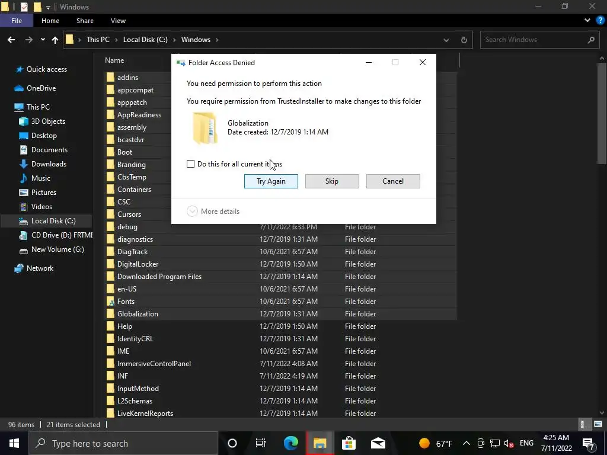Select the DigitalLocker folder
Image resolution: width=607 pixels, height=455 pixels.
point(280,264)
